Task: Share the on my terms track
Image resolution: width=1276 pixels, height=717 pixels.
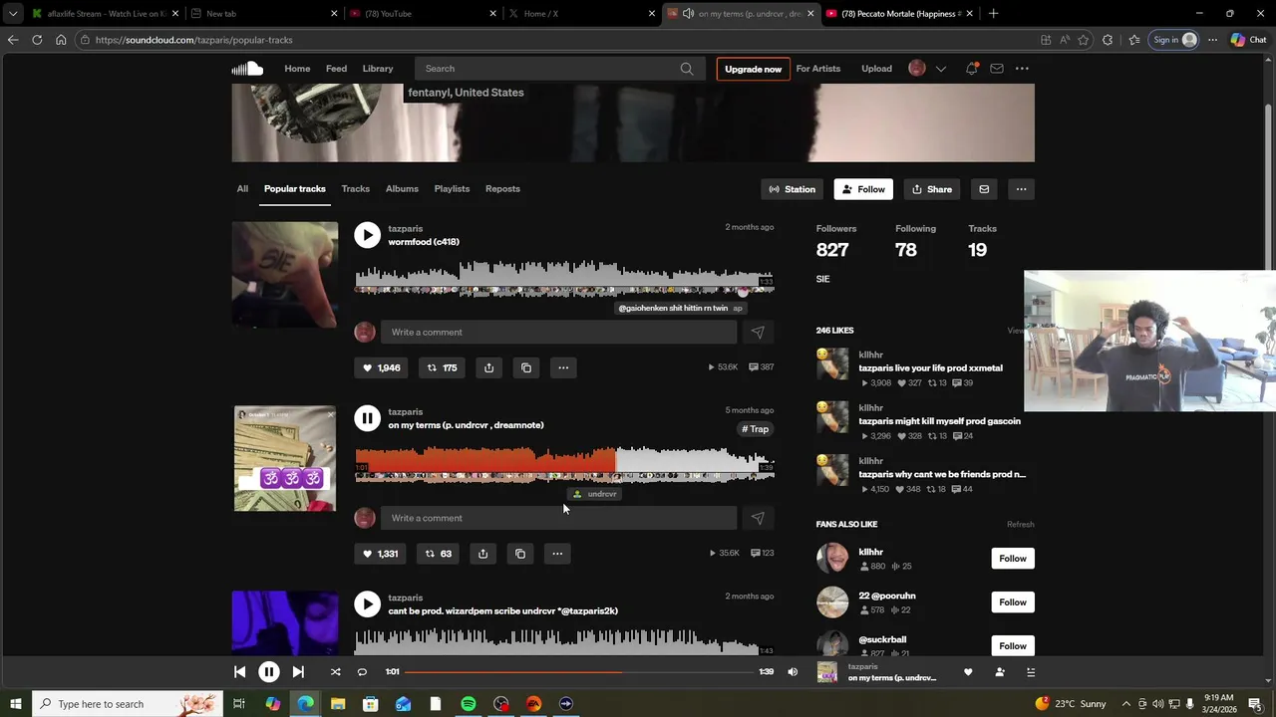Action: point(482,554)
